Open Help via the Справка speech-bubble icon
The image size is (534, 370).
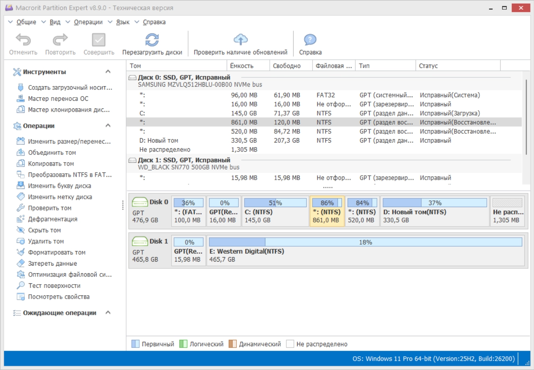[310, 40]
